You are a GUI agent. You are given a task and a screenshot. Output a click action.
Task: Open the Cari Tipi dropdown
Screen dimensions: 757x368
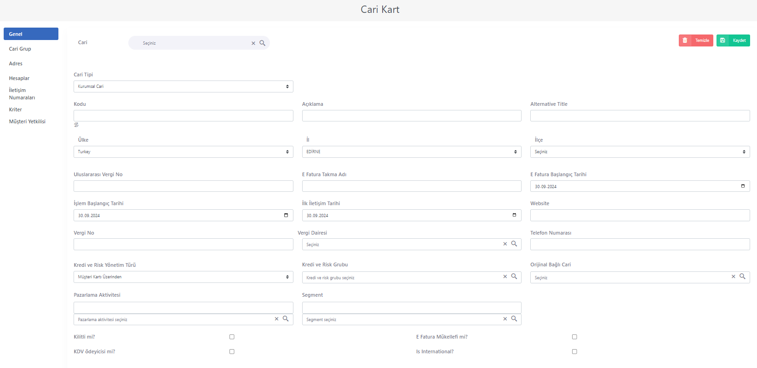[184, 86]
